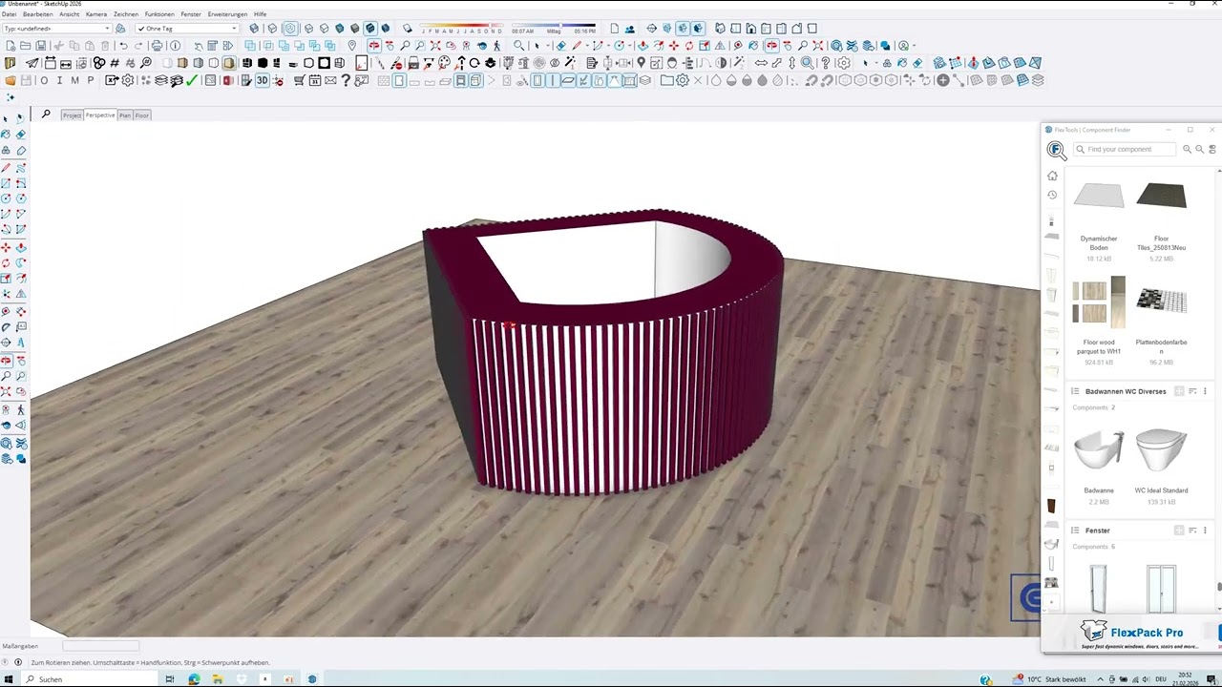Open the Kamera menu
This screenshot has width=1222, height=687.
coord(96,14)
